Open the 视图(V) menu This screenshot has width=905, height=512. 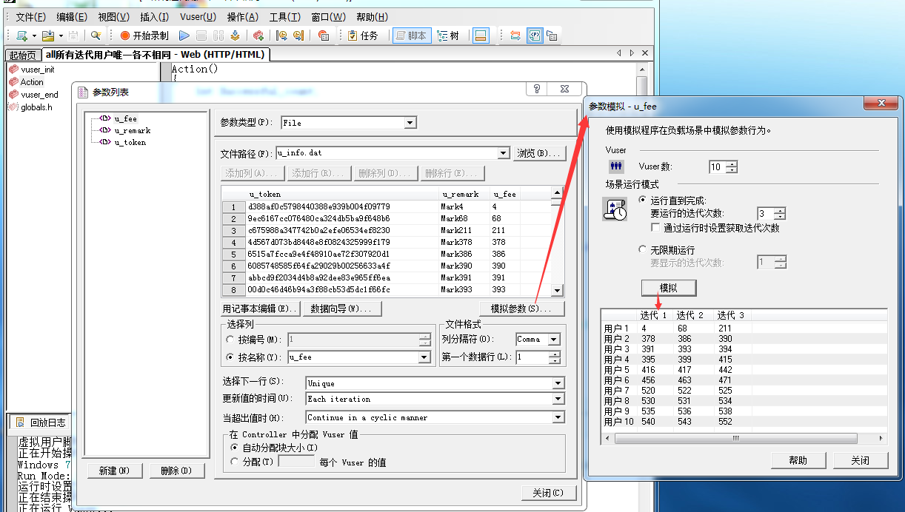click(113, 16)
